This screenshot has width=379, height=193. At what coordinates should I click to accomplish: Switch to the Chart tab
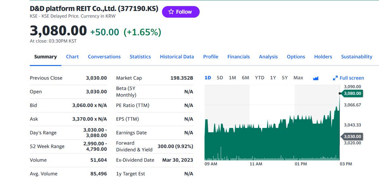72,57
